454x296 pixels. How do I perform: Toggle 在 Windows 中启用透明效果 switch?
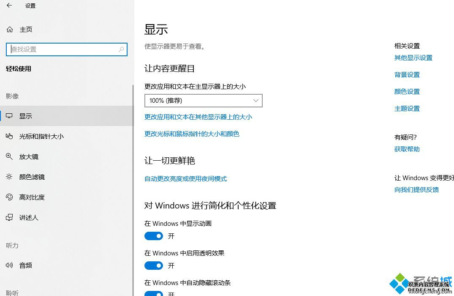pyautogui.click(x=154, y=266)
